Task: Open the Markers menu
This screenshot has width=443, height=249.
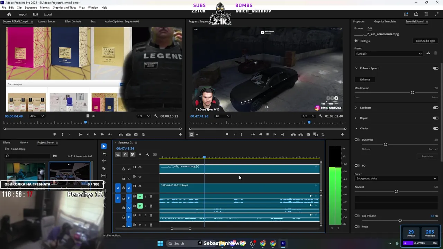Action: [x=45, y=8]
